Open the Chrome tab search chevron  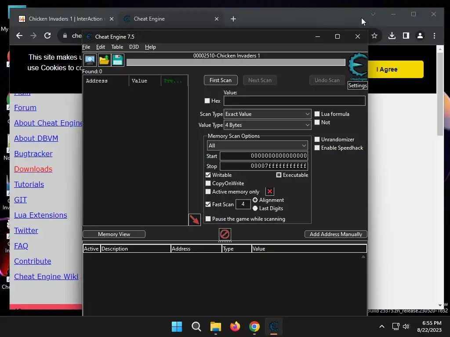[373, 14]
